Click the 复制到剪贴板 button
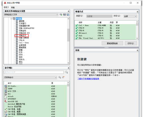The height and width of the screenshot is (117, 146). pos(112,43)
